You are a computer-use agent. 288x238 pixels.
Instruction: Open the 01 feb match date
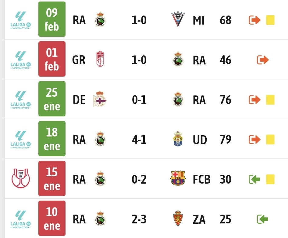click(x=52, y=59)
